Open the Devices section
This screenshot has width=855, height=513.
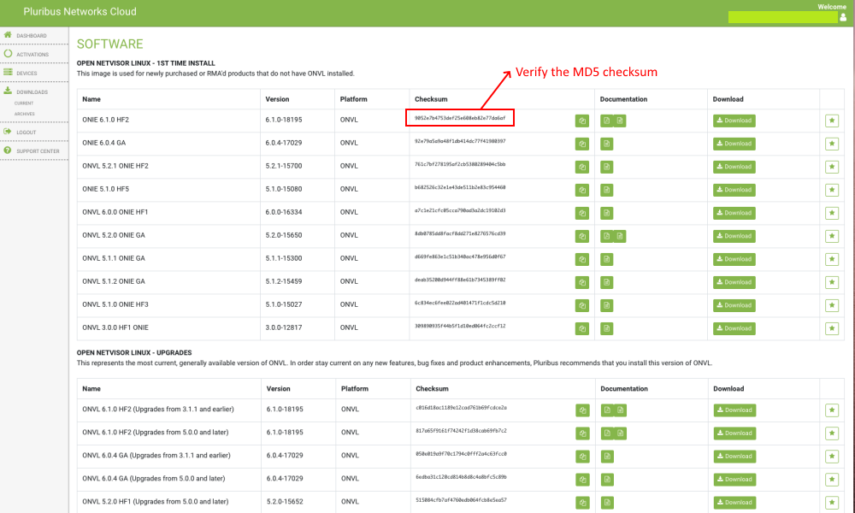pyautogui.click(x=27, y=74)
